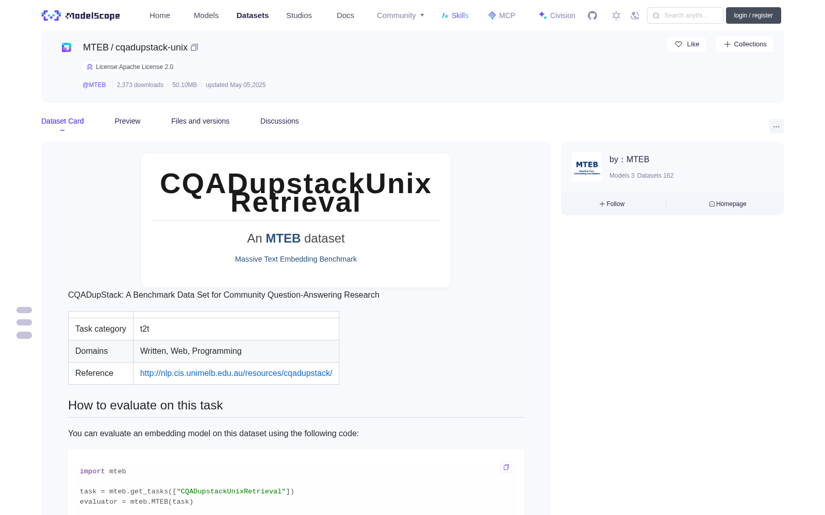This screenshot has height=515, width=825.
Task: Open MCP in the navigation bar
Action: [502, 15]
